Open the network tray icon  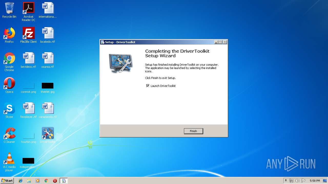pos(291,181)
